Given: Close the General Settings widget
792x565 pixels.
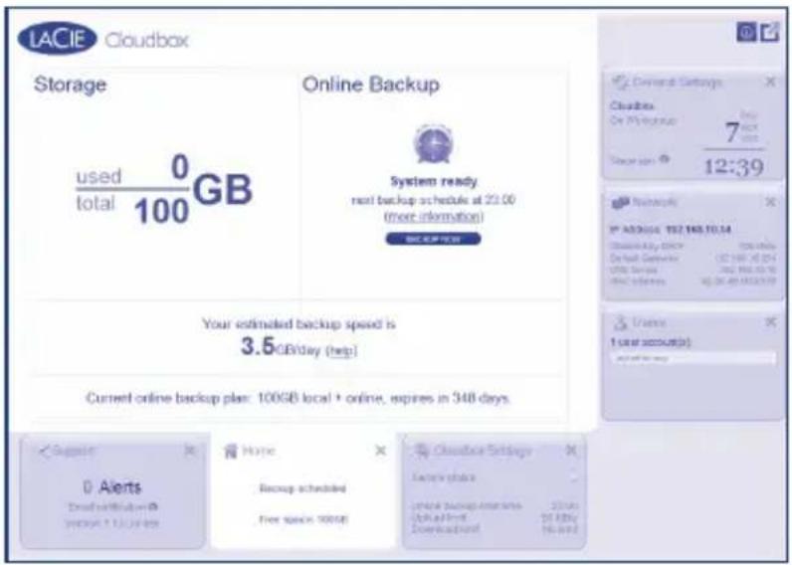Looking at the screenshot, I should (770, 82).
